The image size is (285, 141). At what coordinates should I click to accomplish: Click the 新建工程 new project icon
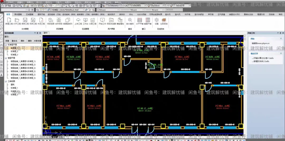pyautogui.click(x=9, y=21)
